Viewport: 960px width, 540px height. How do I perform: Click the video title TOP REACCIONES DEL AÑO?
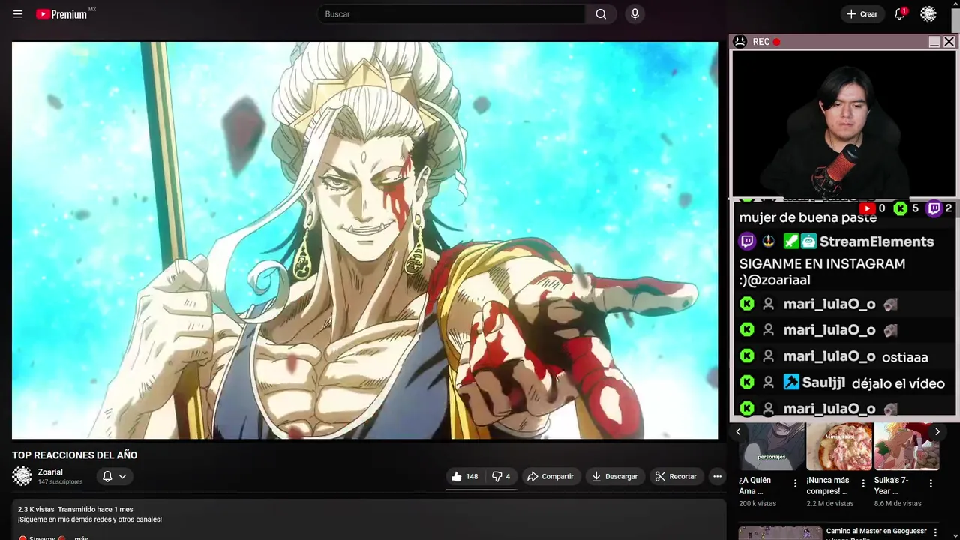tap(74, 455)
